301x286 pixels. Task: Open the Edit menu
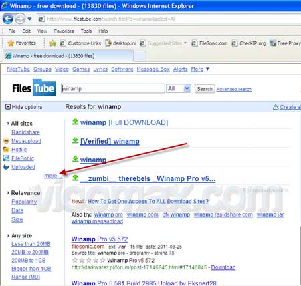[x=26, y=31]
